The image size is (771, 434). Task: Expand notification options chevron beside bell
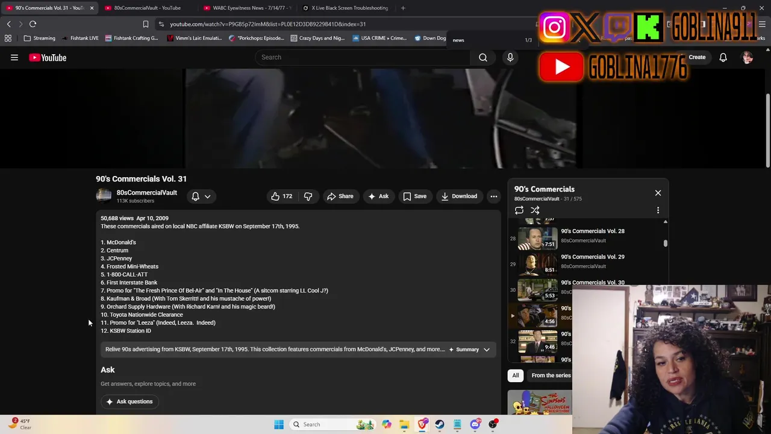click(207, 197)
